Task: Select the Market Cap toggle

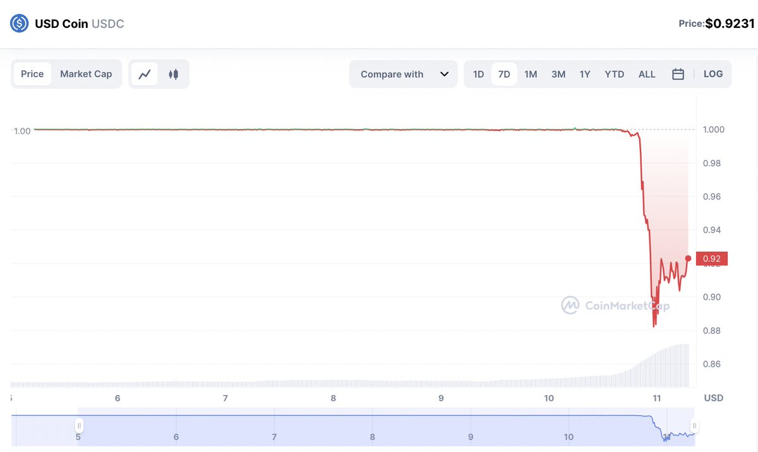Action: tap(86, 74)
